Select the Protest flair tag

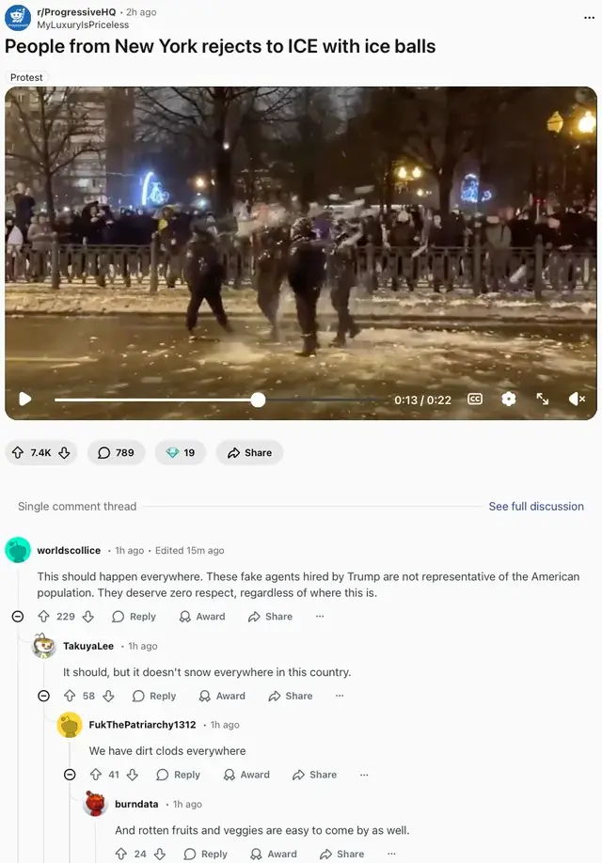[26, 78]
